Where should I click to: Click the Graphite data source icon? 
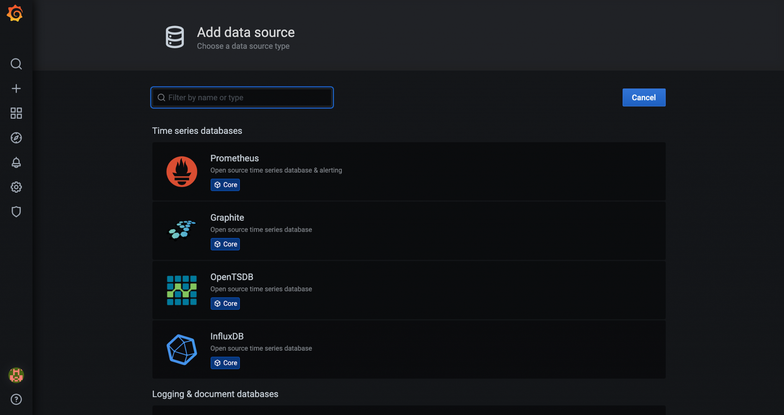click(182, 231)
